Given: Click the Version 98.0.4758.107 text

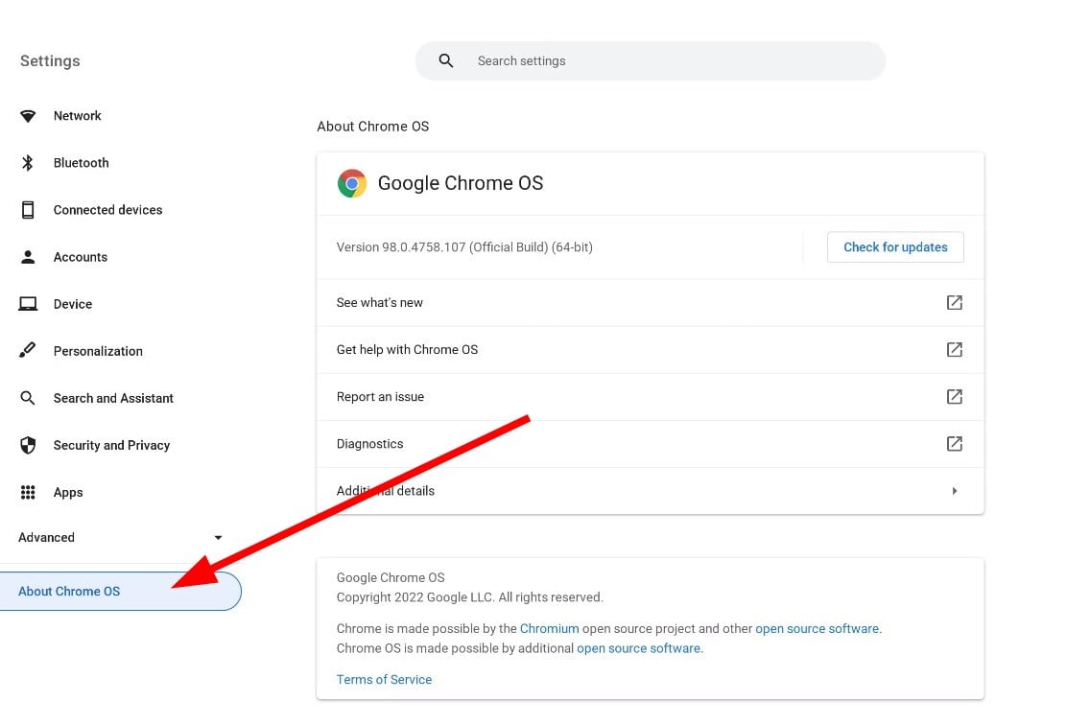Looking at the screenshot, I should tap(464, 247).
